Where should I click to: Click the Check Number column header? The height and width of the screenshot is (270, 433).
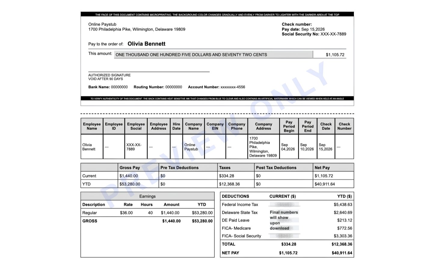click(x=344, y=126)
